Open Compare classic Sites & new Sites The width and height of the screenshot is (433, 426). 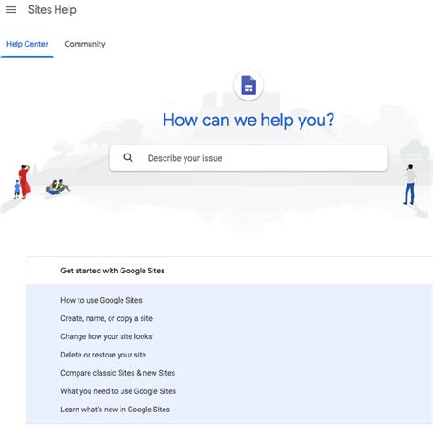pyautogui.click(x=118, y=373)
